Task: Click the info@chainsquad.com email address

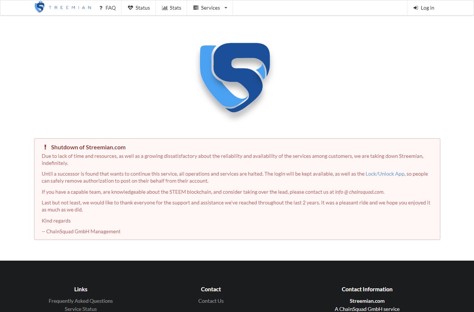Action: tap(359, 192)
